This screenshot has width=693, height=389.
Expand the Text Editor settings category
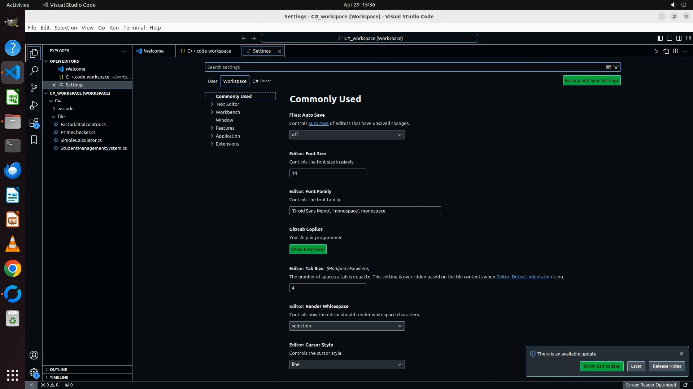pos(212,104)
